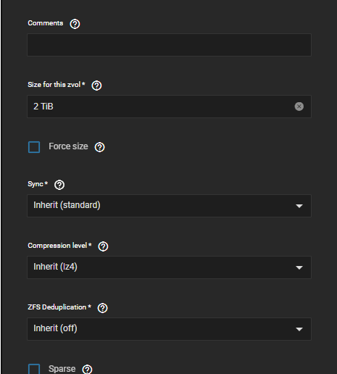
Task: Focus the Comments text field
Action: (x=169, y=45)
